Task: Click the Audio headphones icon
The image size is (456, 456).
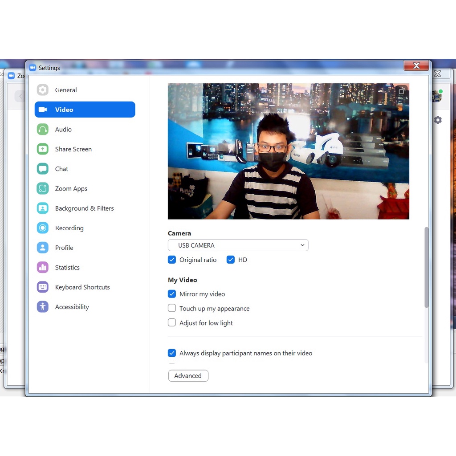Action: tap(43, 130)
